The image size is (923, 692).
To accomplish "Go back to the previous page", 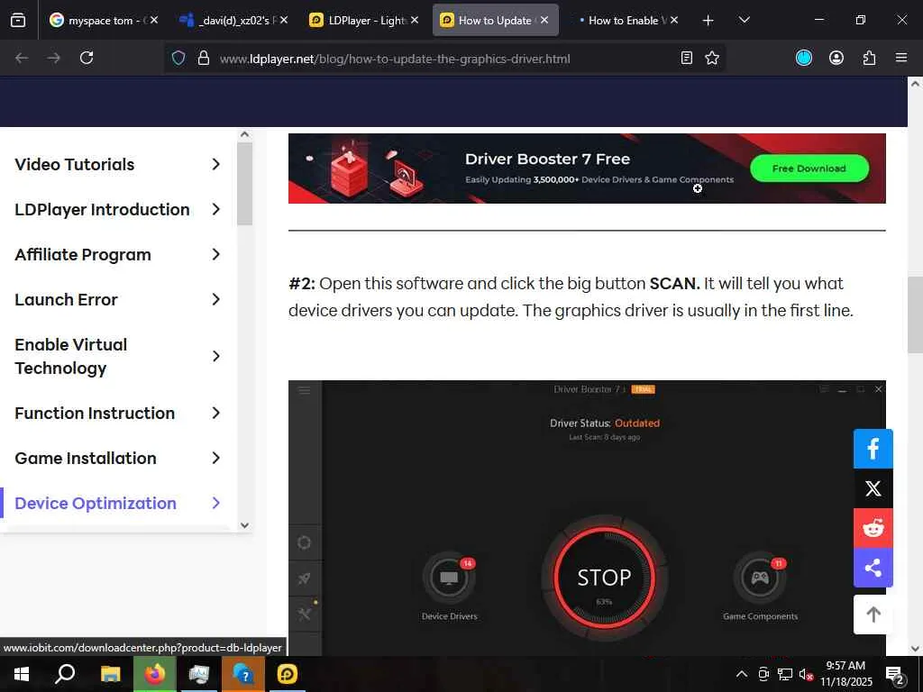I will click(x=22, y=58).
